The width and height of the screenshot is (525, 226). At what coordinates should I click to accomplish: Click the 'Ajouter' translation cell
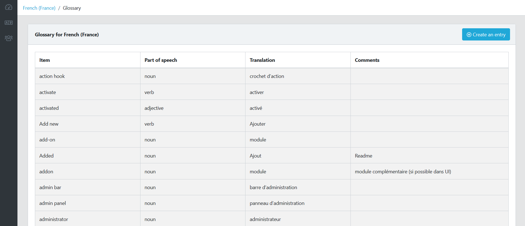coord(298,124)
